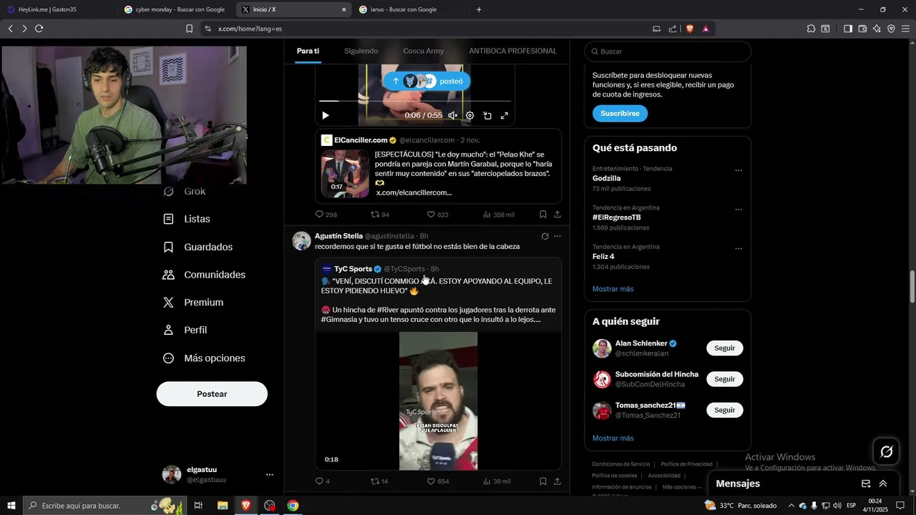Open Coscu Army tab
This screenshot has height=515, width=916.
pos(424,51)
